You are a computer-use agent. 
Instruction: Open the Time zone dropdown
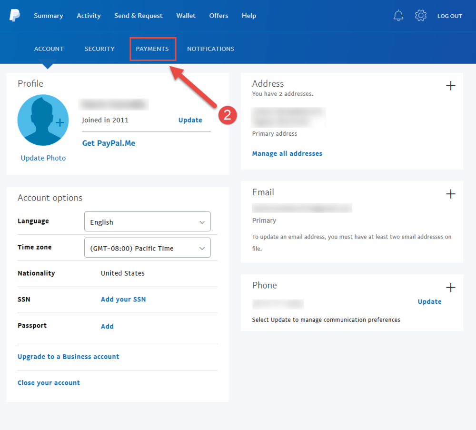[x=147, y=248]
